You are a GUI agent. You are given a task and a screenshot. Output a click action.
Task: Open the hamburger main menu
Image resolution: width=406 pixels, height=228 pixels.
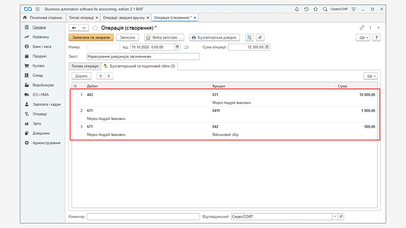[38, 9]
